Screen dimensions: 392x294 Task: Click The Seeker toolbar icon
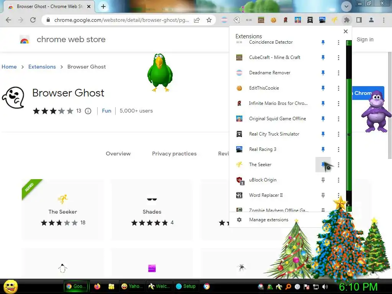pos(335,20)
